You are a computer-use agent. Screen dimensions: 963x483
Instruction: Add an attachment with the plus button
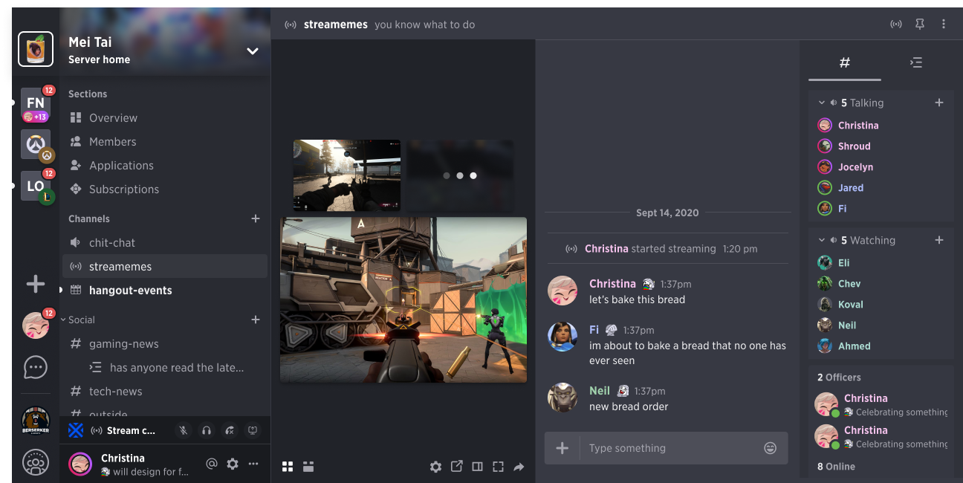pos(562,448)
